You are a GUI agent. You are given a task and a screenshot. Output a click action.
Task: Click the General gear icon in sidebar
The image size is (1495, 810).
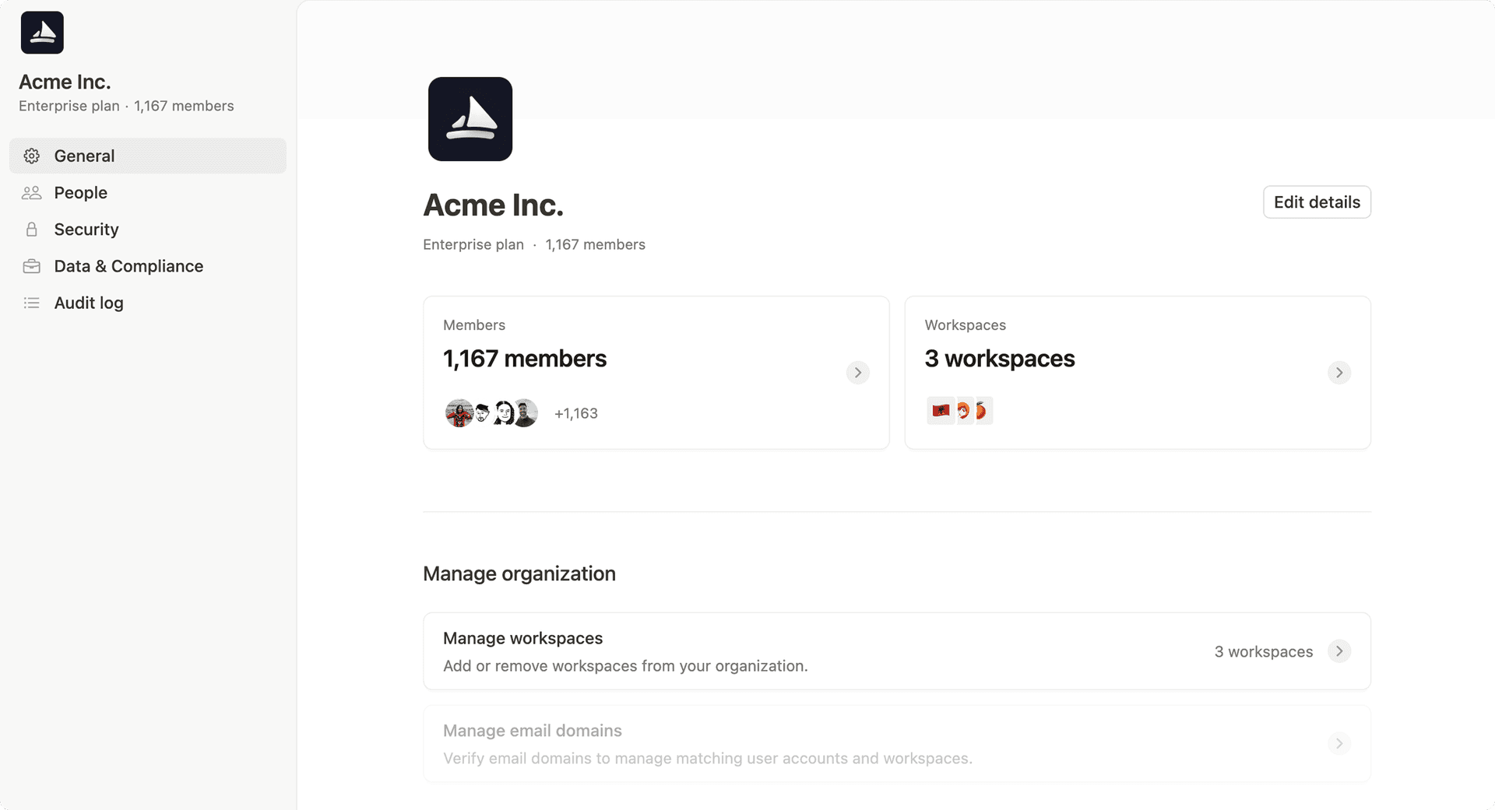31,156
